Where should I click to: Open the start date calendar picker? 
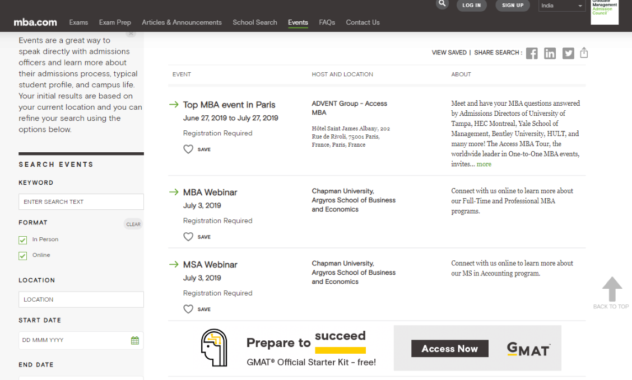(135, 341)
